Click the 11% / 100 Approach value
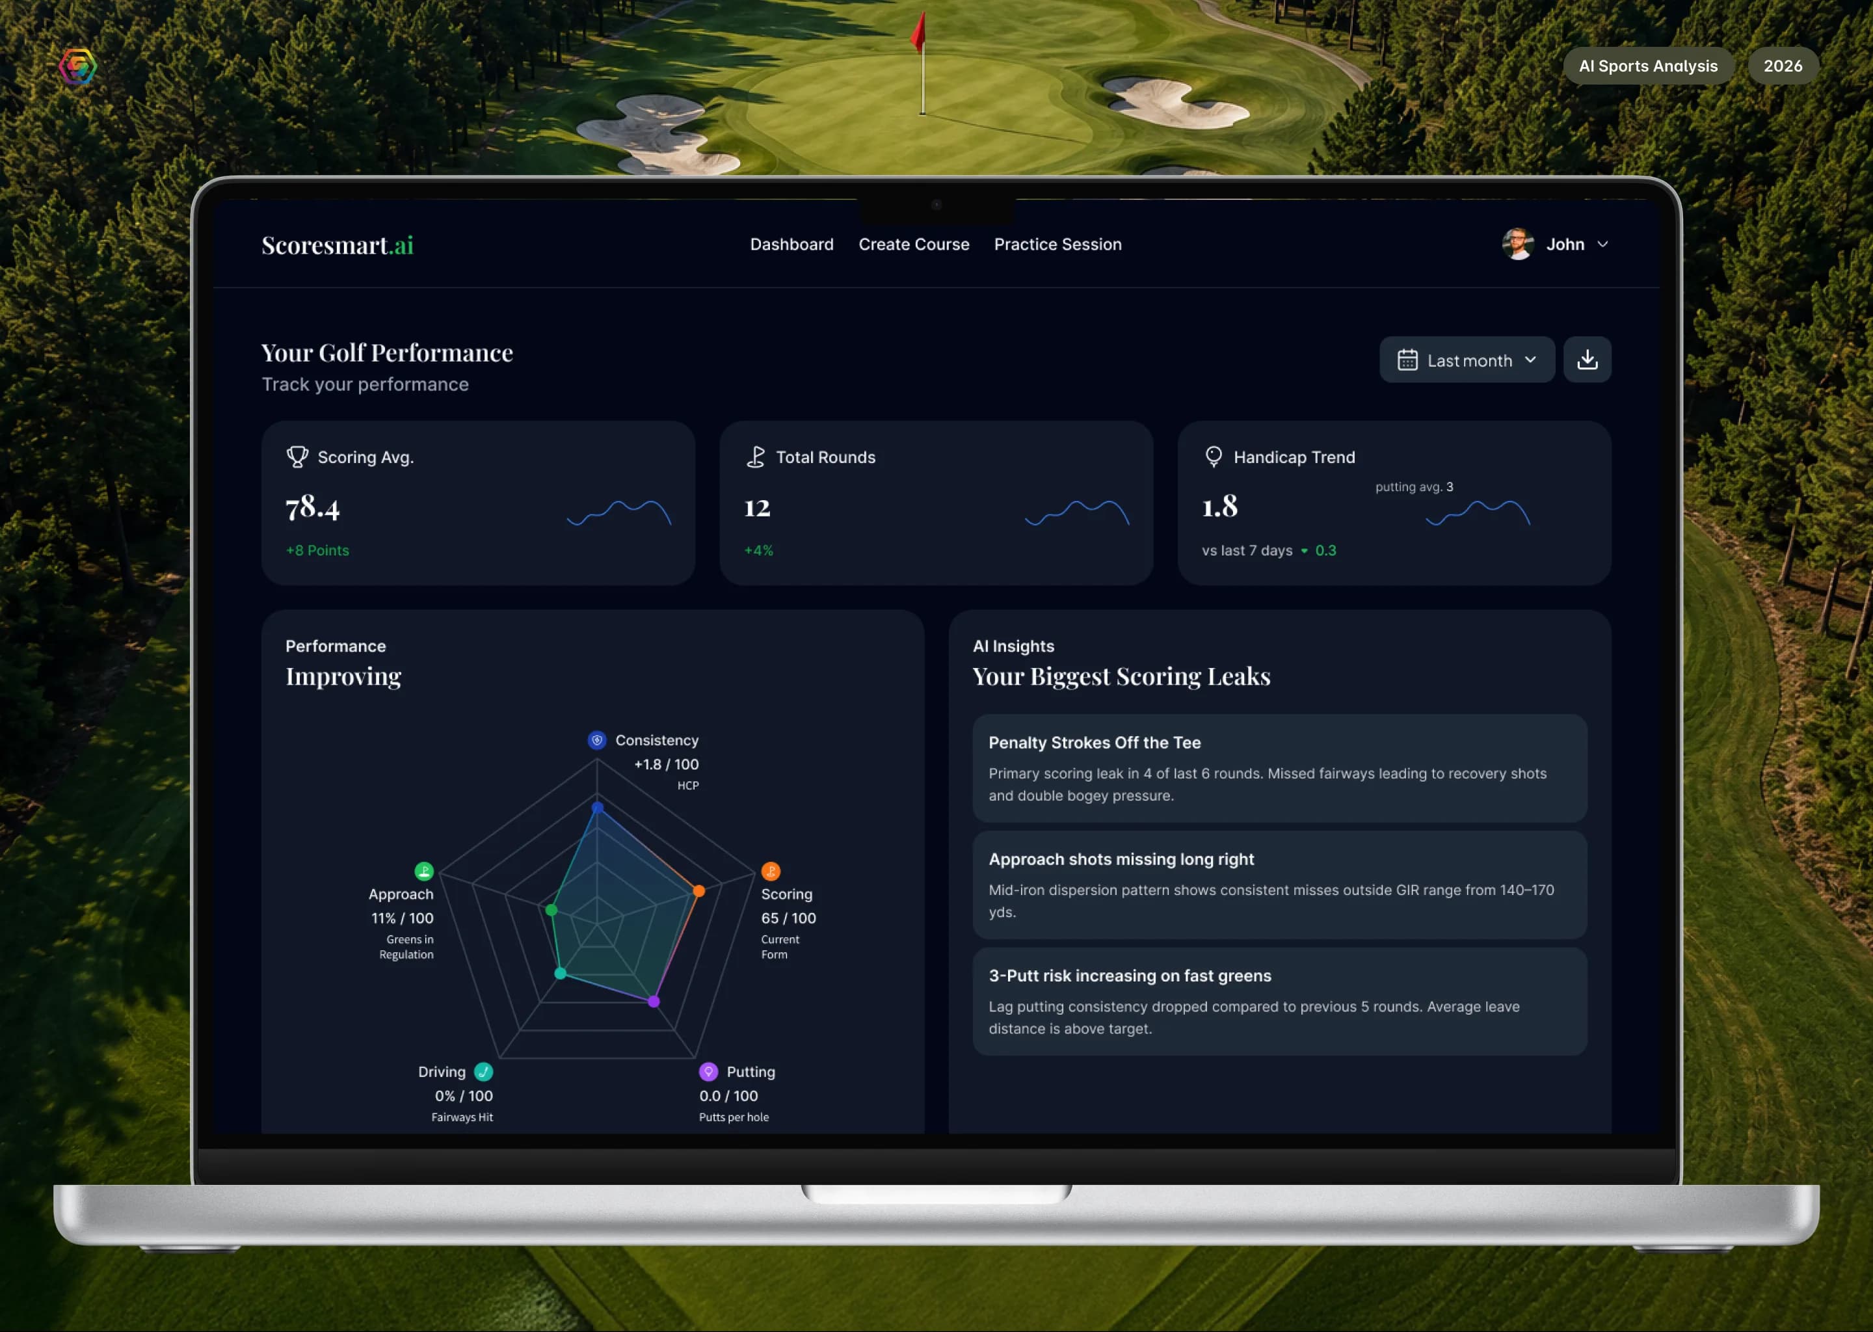This screenshot has height=1332, width=1873. pos(402,918)
